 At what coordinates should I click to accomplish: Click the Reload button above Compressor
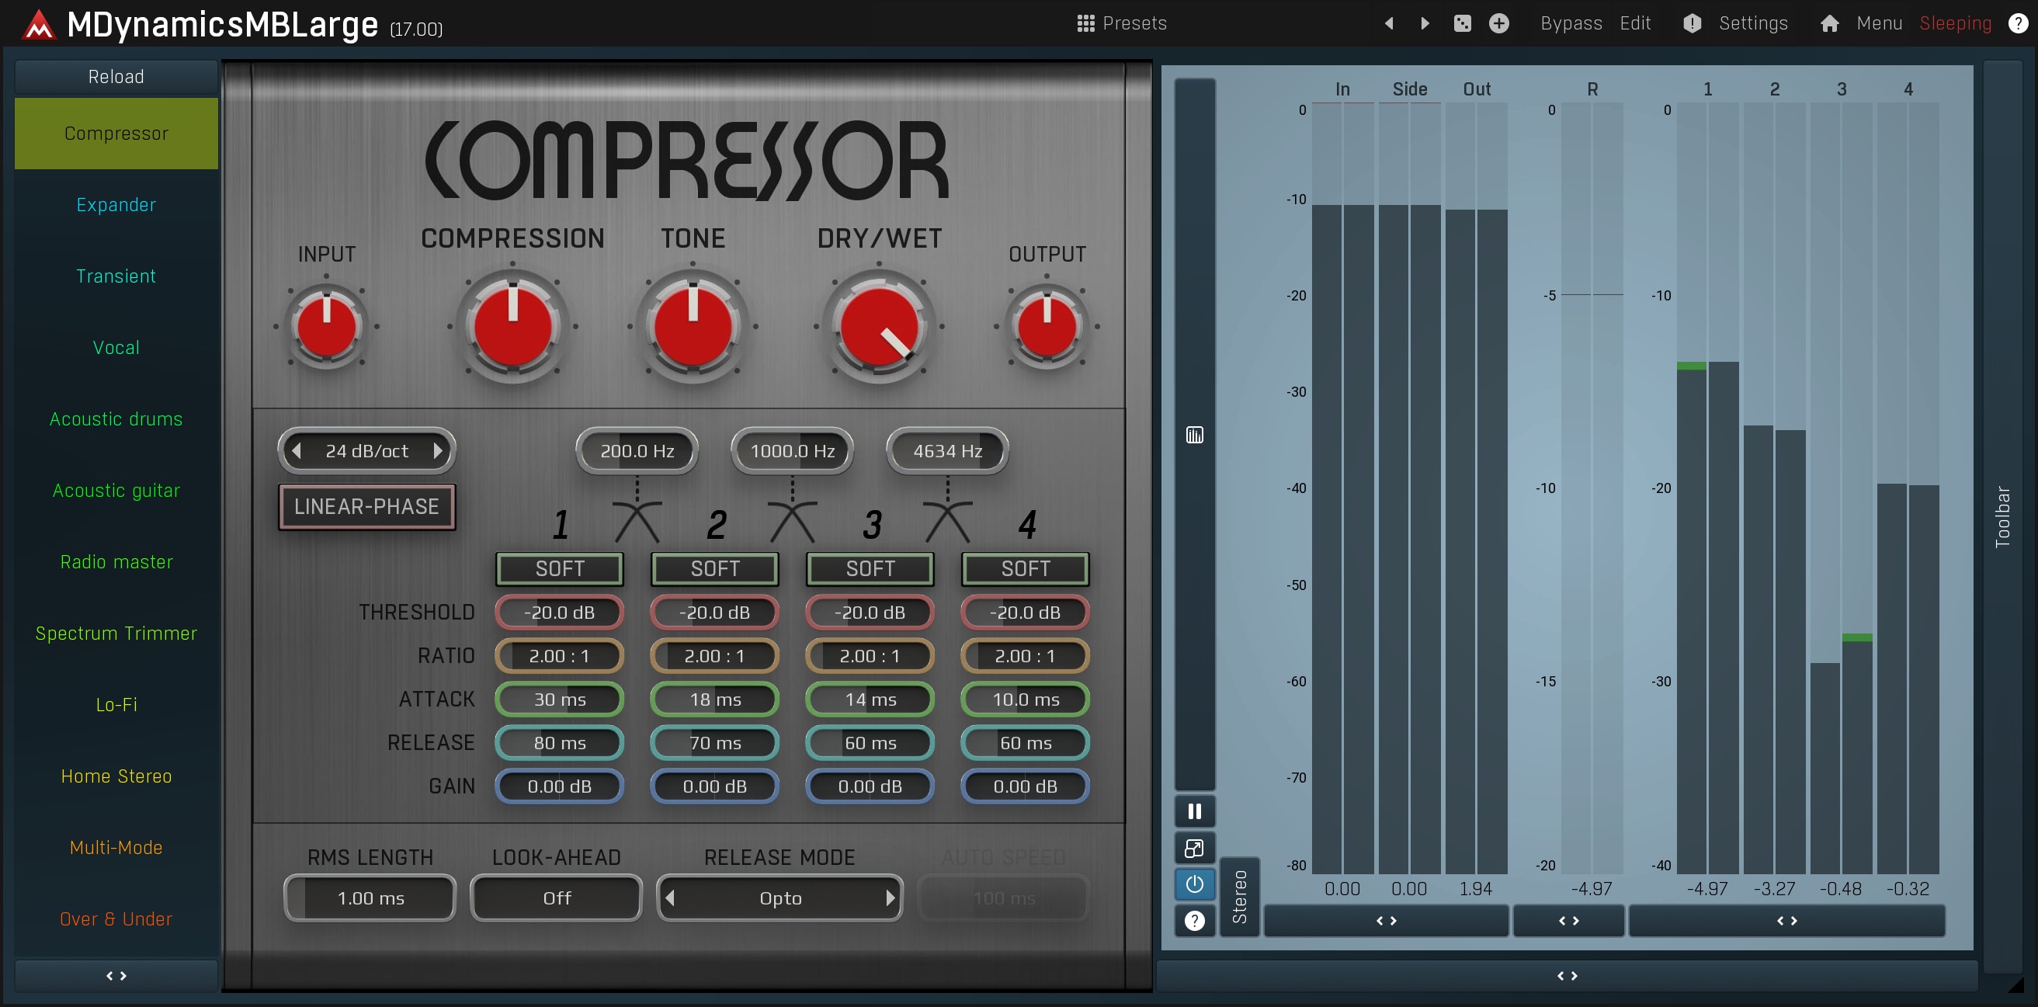(116, 76)
